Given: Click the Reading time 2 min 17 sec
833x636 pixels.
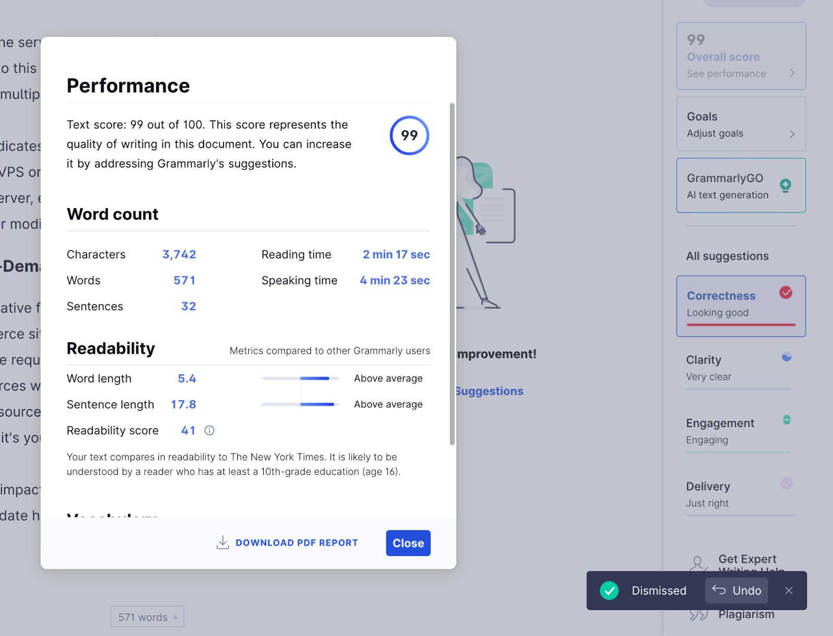Looking at the screenshot, I should [x=396, y=254].
